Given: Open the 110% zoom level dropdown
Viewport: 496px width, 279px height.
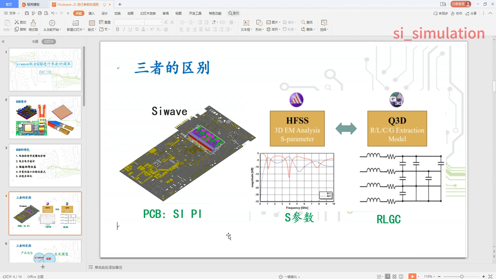Looking at the screenshot, I should point(429,276).
